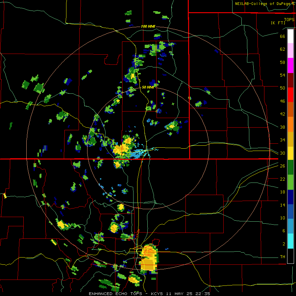Click the '14' legend value
Screen dimensions: 296x296
click(x=283, y=205)
